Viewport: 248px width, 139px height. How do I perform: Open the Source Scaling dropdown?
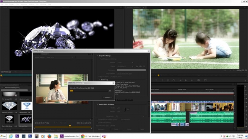click(60, 57)
